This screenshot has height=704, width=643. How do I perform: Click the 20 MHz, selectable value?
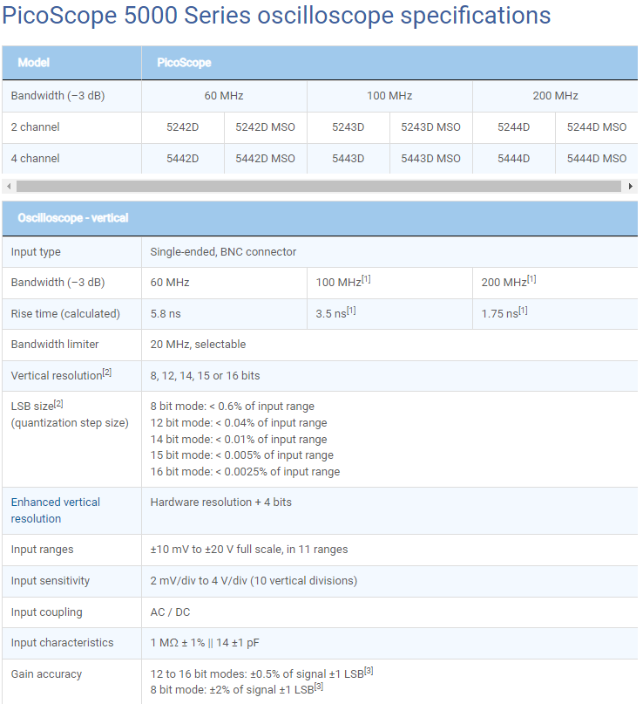(198, 345)
